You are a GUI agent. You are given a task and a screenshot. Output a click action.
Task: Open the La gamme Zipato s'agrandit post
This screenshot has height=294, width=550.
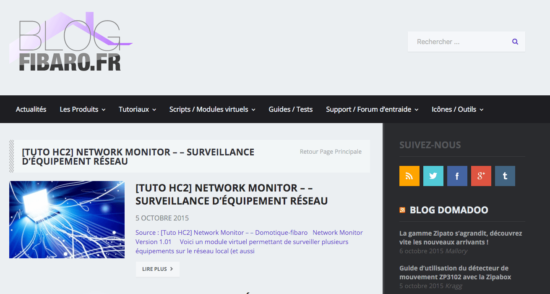(x=461, y=238)
